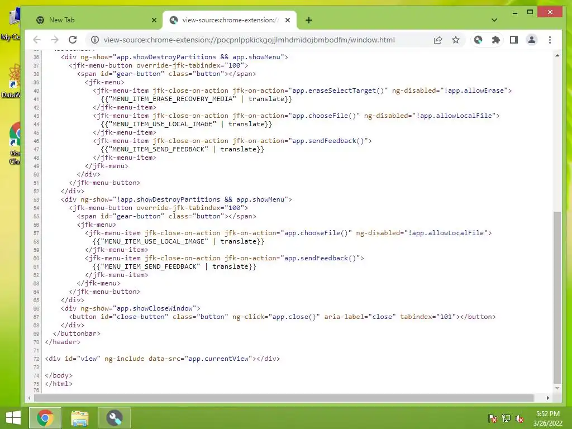Screen dimensions: 572x429
Task: Toggle Chrome side panel
Action: point(514,40)
